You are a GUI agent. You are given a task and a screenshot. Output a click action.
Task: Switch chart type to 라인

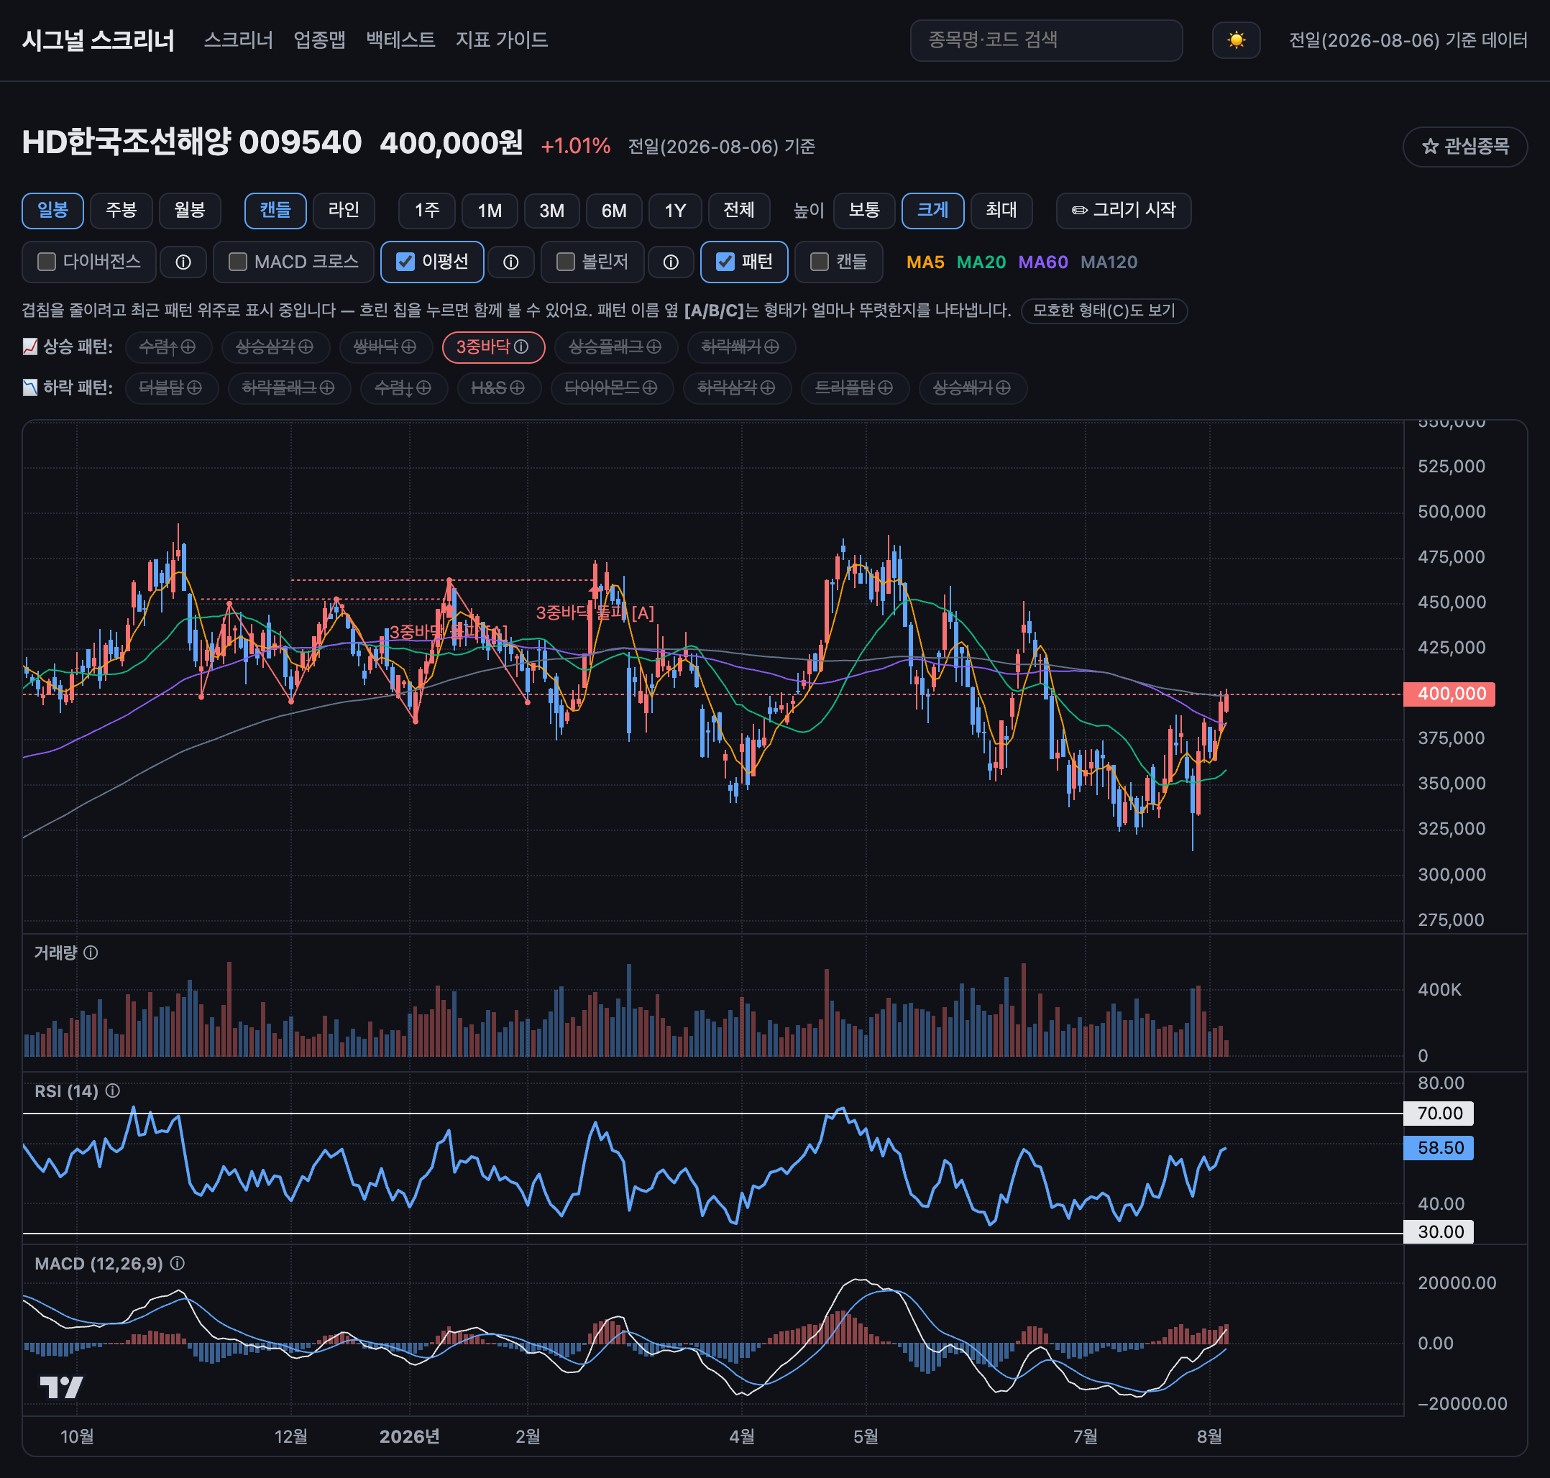click(x=344, y=211)
